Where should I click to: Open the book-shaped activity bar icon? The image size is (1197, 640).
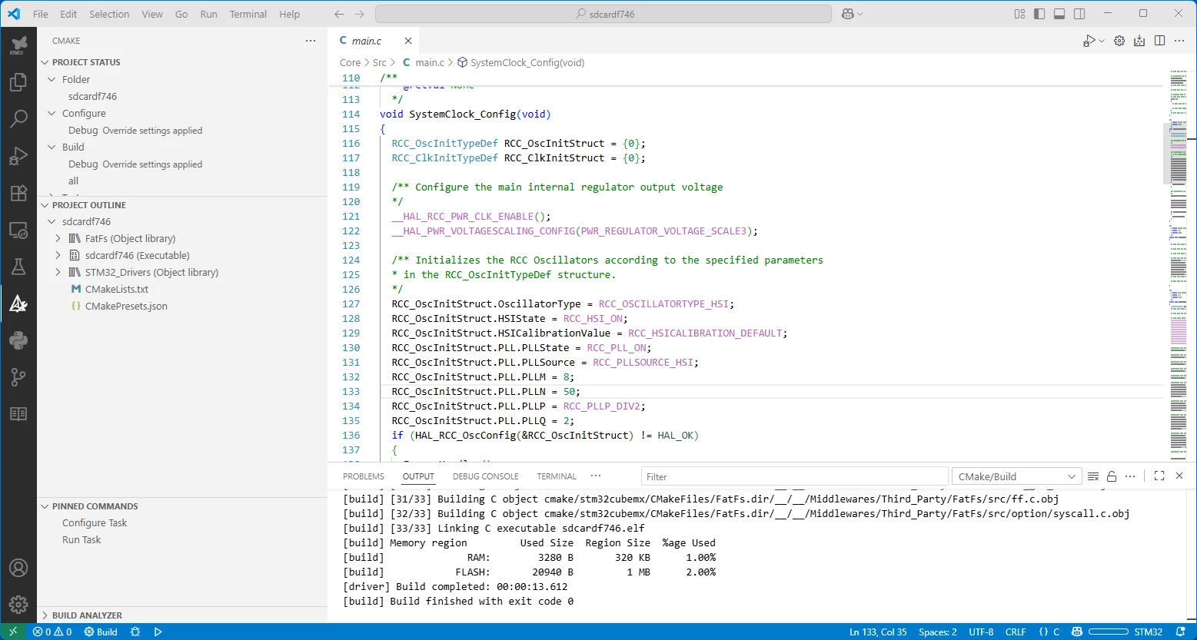point(18,414)
